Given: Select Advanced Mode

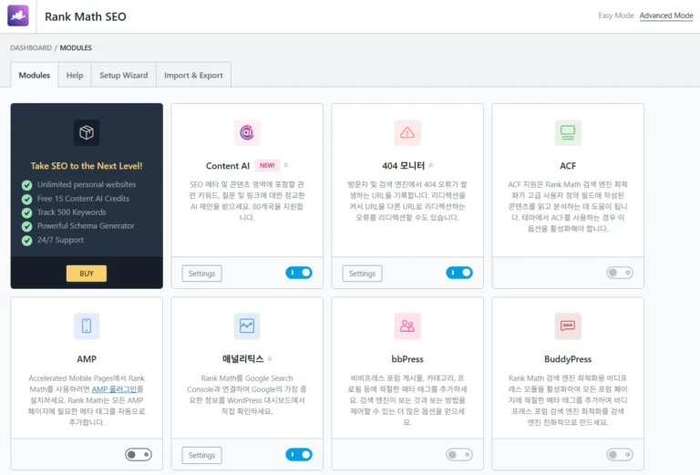Looking at the screenshot, I should coord(666,15).
